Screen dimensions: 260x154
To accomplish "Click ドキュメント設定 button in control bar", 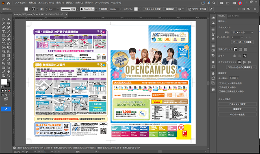I will [153, 9].
